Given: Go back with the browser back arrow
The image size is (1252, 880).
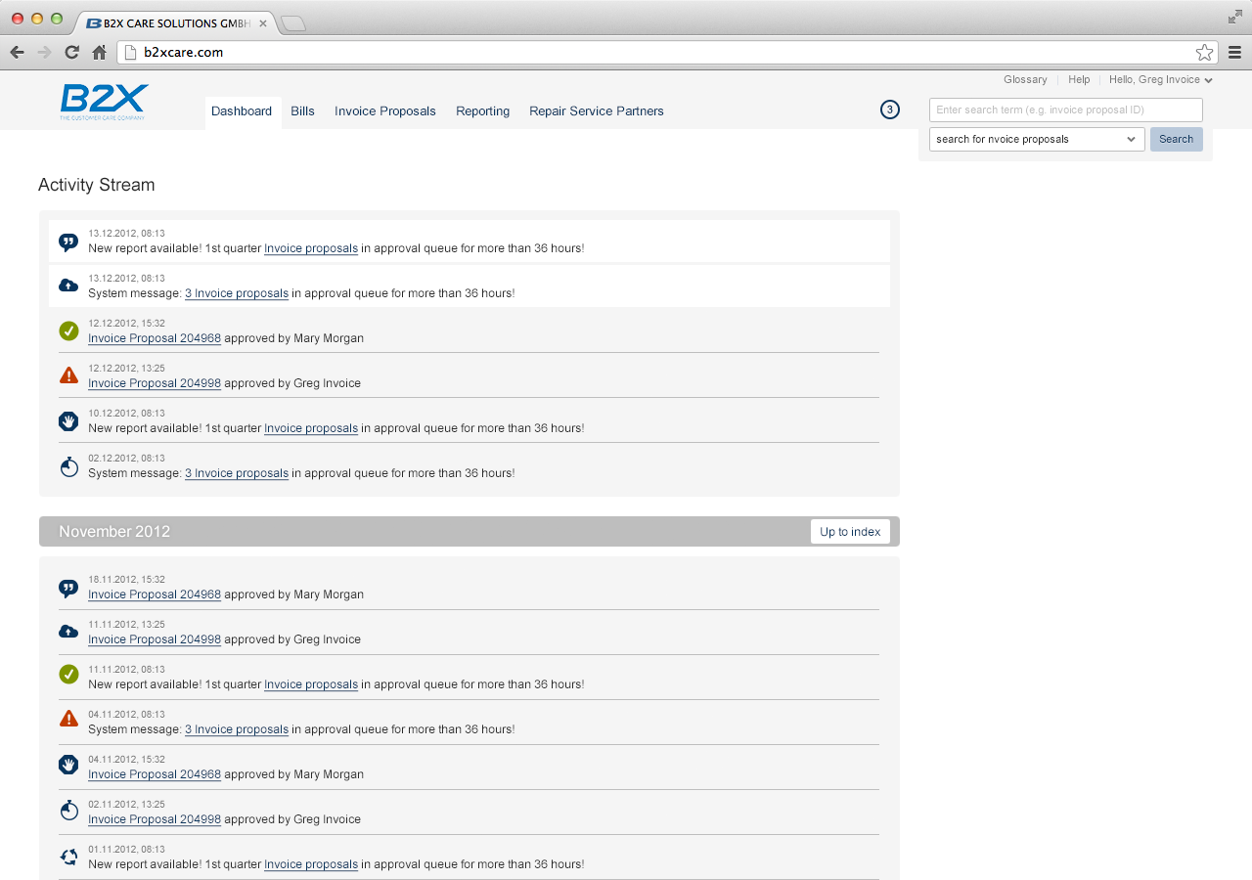Looking at the screenshot, I should (17, 53).
